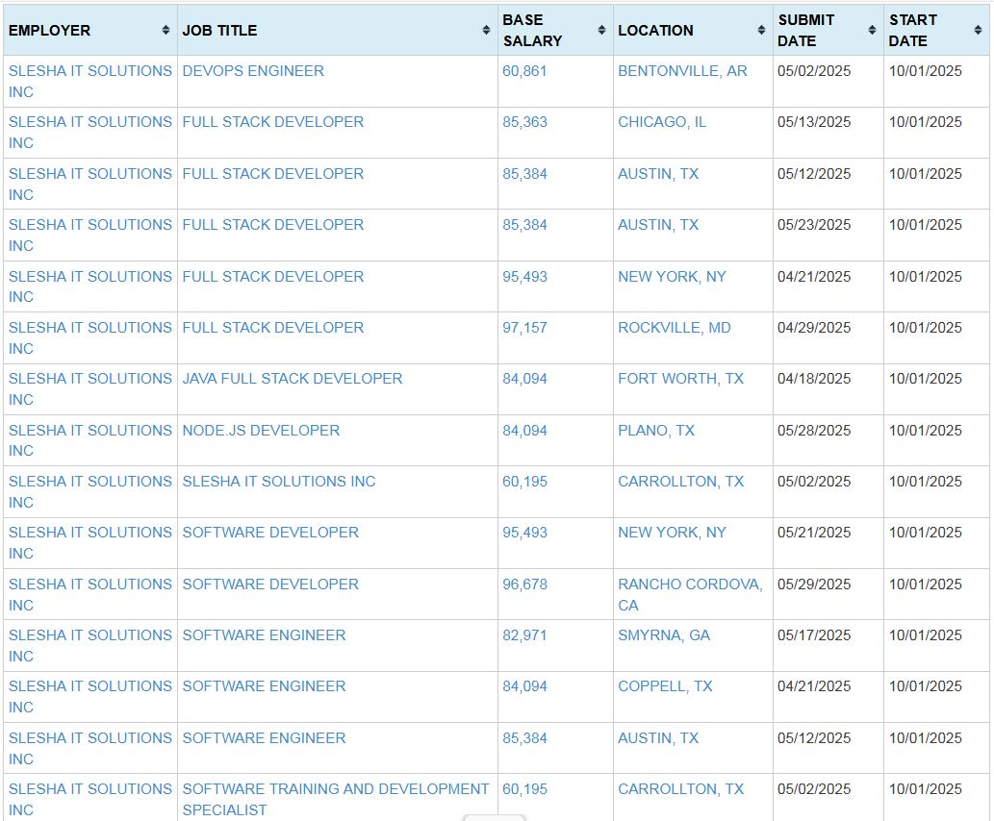994x821 pixels.
Task: Open DEVOPS ENGINEER job title link
Action: (253, 71)
